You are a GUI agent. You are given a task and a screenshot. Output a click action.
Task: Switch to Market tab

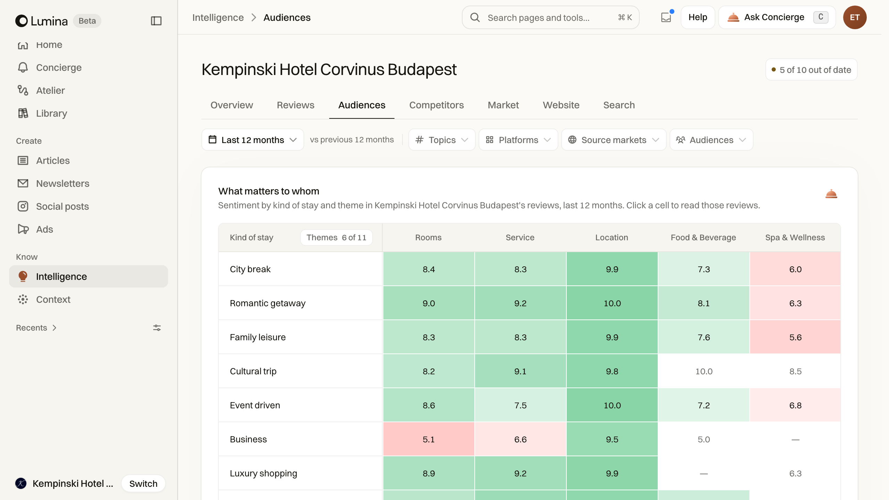pos(503,105)
